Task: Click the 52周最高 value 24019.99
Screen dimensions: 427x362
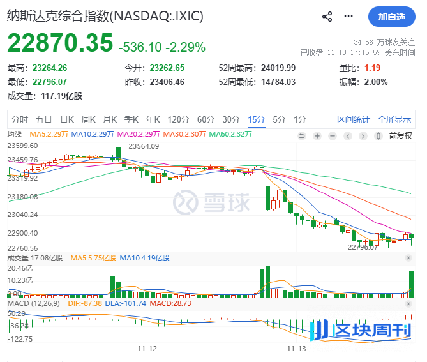Action: click(278, 68)
